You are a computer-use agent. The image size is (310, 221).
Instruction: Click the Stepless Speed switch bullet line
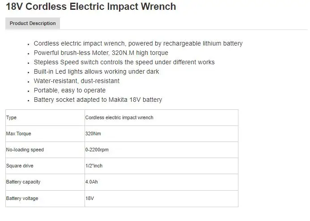point(124,62)
